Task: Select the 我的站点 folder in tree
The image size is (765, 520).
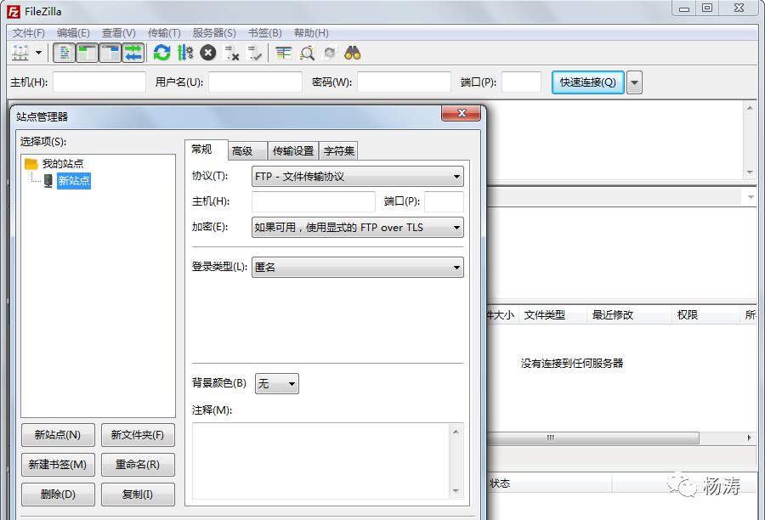Action: pyautogui.click(x=62, y=163)
